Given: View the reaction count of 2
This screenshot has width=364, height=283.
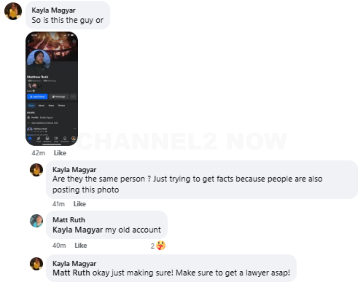Looking at the screenshot, I should [x=153, y=246].
